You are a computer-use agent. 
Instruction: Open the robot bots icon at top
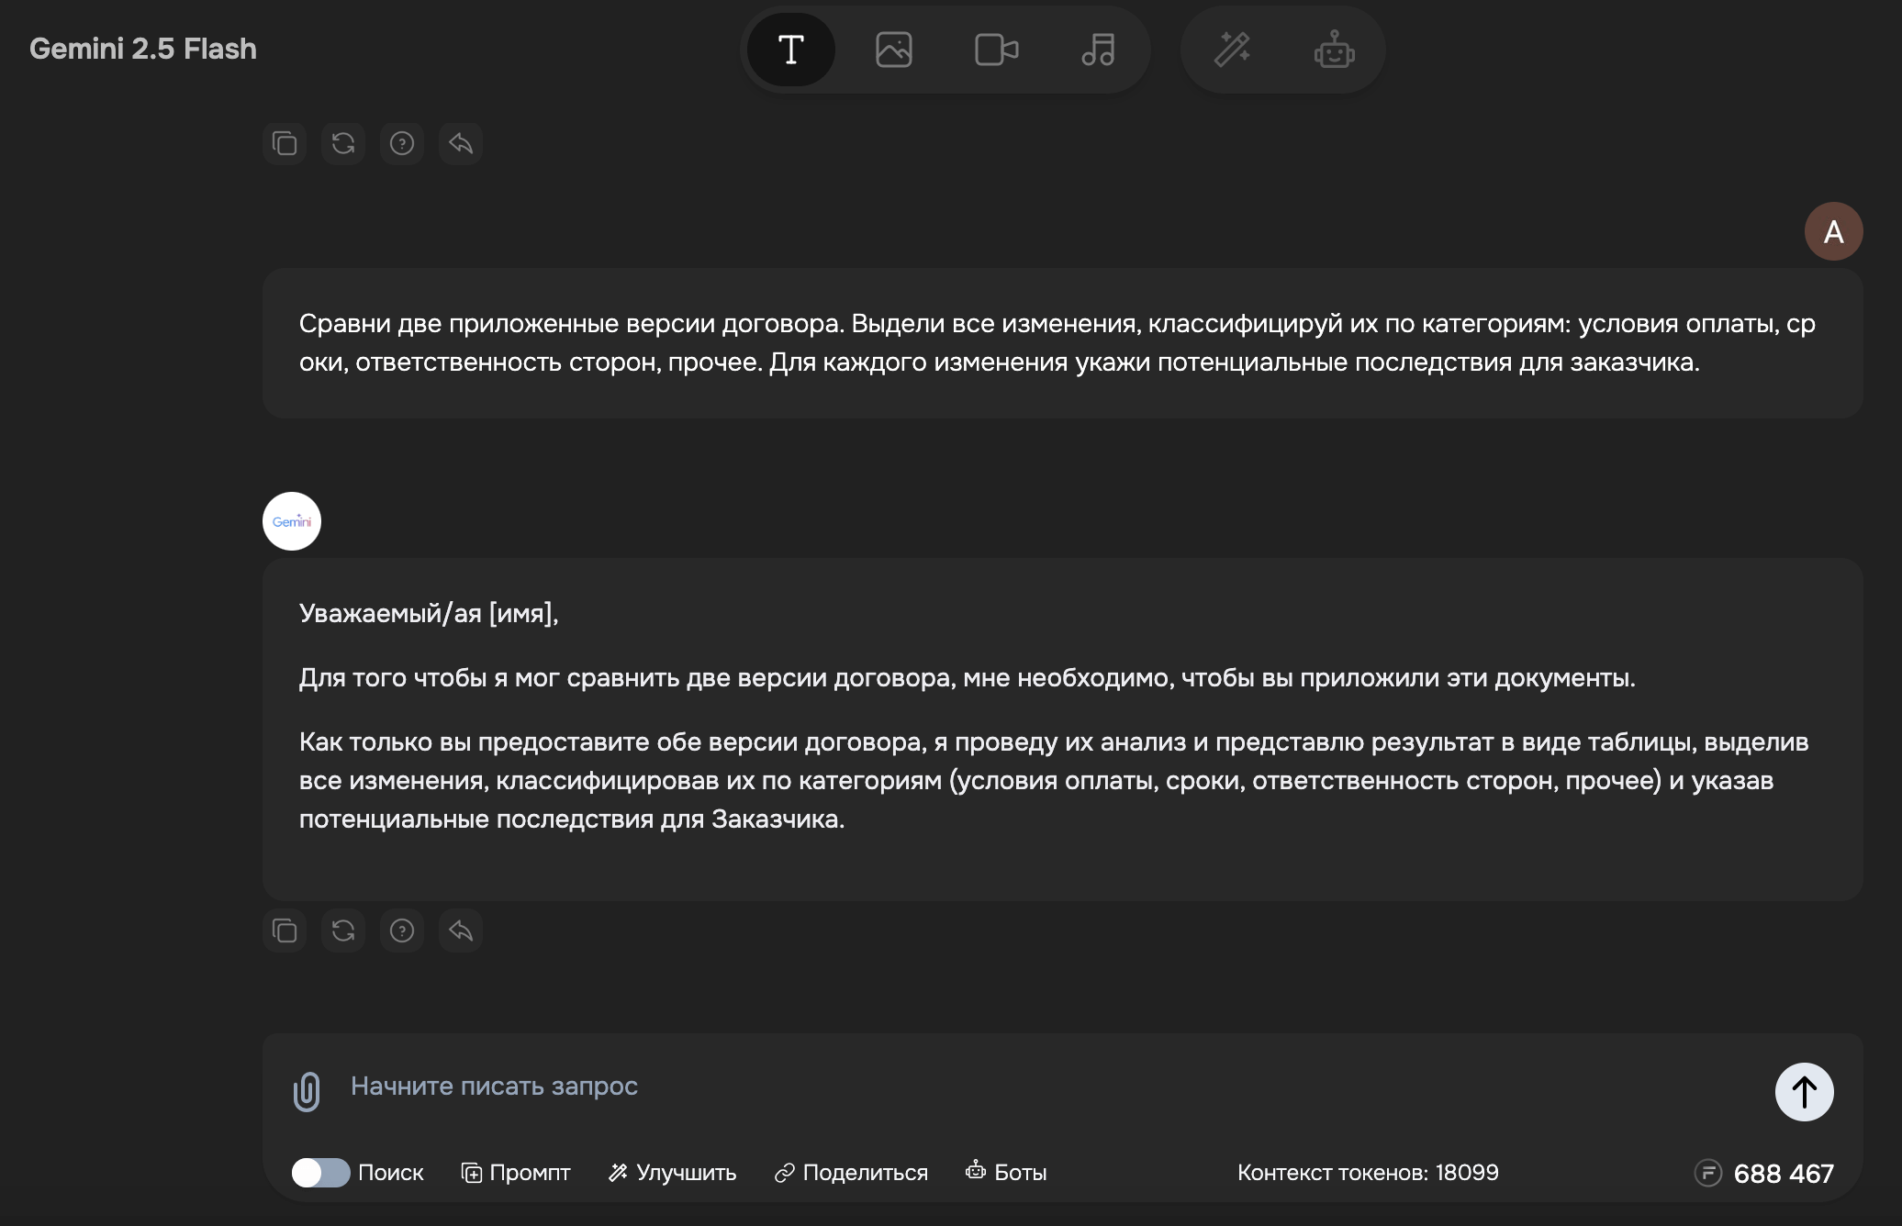point(1334,50)
